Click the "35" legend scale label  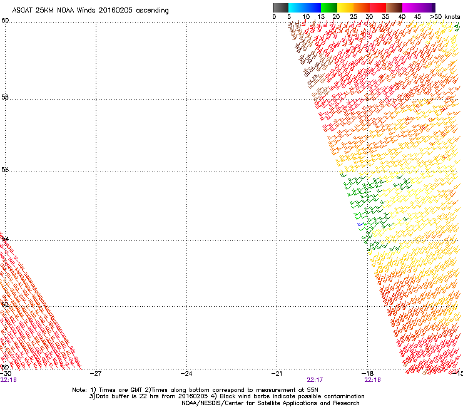[x=385, y=17]
